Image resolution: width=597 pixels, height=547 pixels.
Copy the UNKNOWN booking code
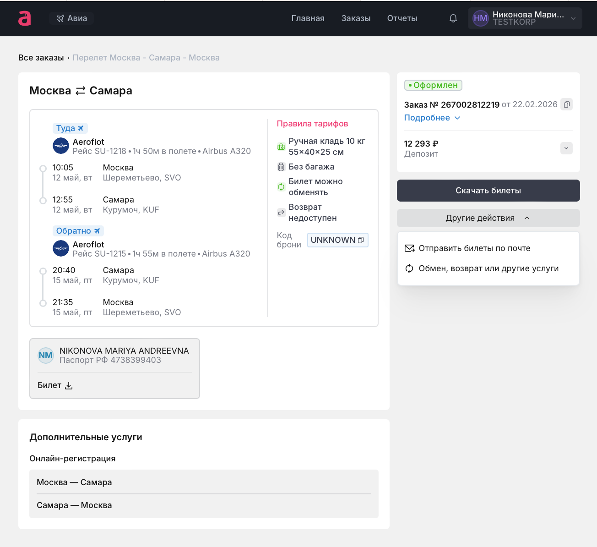pyautogui.click(x=361, y=240)
